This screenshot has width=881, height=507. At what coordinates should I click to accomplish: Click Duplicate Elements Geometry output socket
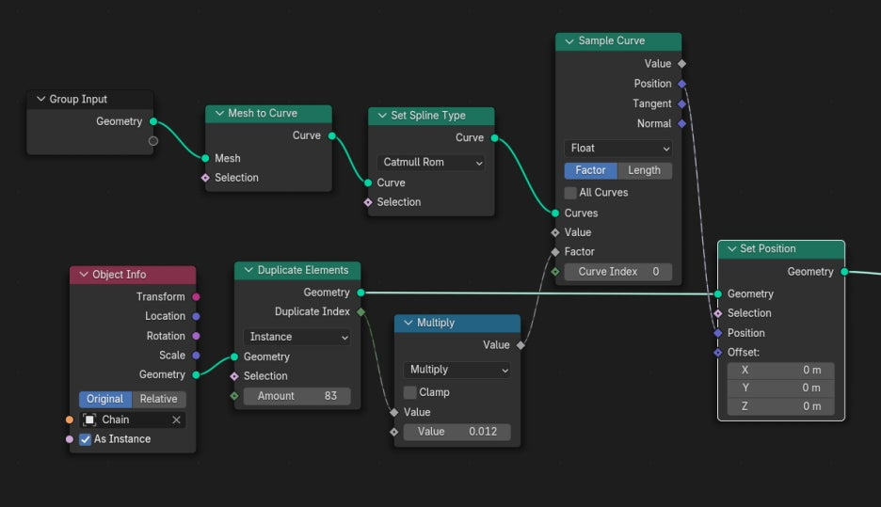361,293
